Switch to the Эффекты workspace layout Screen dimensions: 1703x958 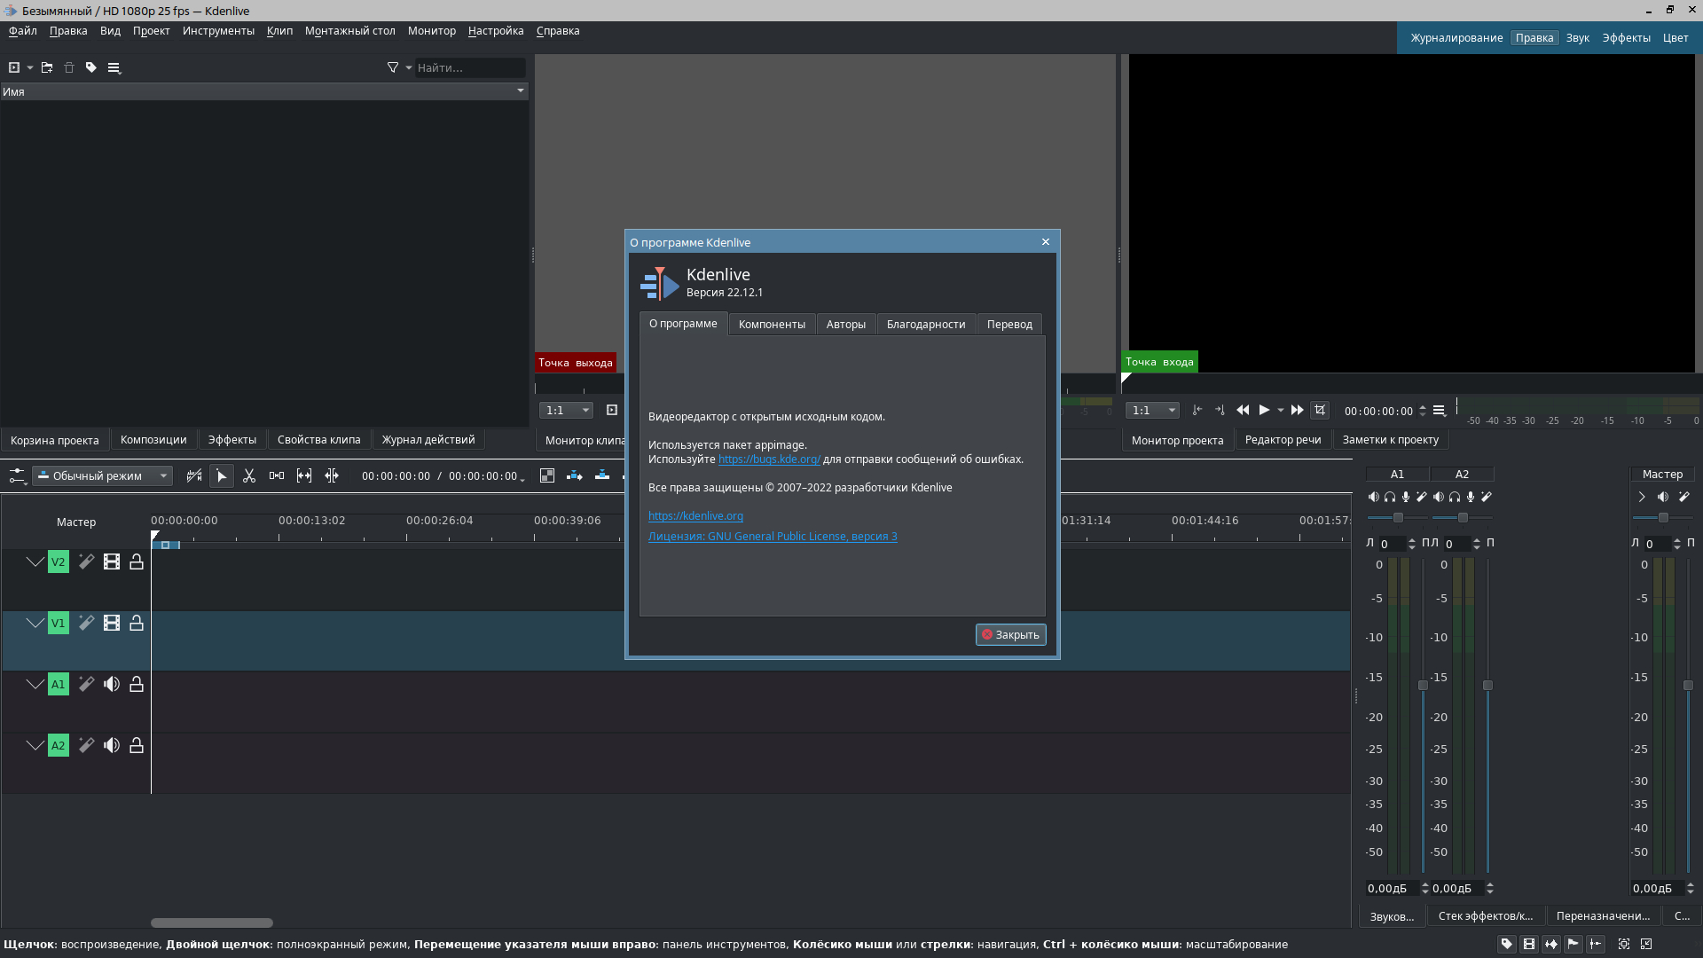pyautogui.click(x=1626, y=38)
